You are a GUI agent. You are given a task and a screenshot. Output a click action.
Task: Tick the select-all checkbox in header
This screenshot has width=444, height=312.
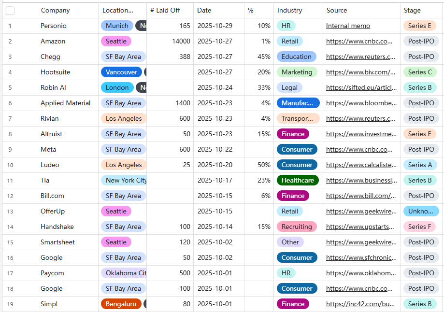pos(10,11)
